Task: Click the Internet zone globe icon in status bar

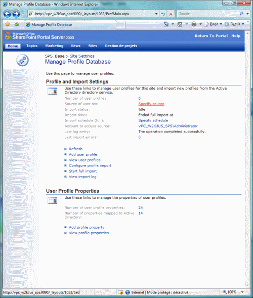Action: 128,292
